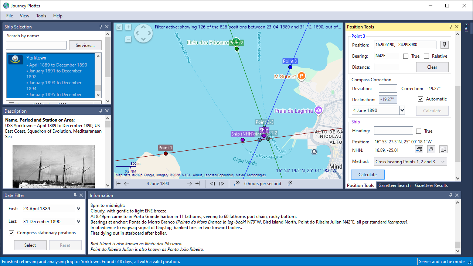Pin the Ship Selection panel
This screenshot has width=473, height=266.
click(x=101, y=27)
